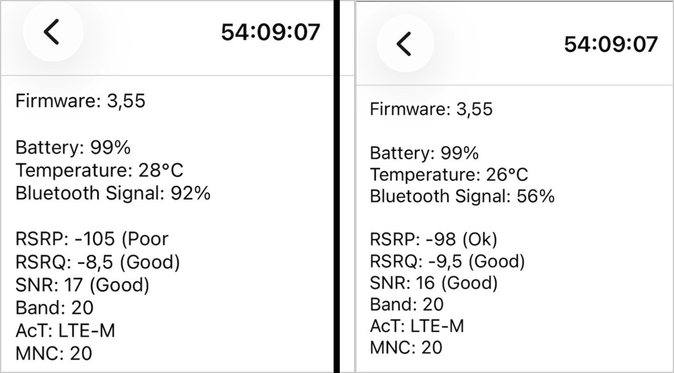Select Firmware 3,55 in the right panel
The height and width of the screenshot is (373, 674).
[431, 109]
